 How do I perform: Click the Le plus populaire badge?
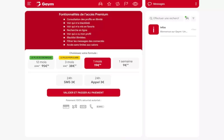tap(69, 58)
